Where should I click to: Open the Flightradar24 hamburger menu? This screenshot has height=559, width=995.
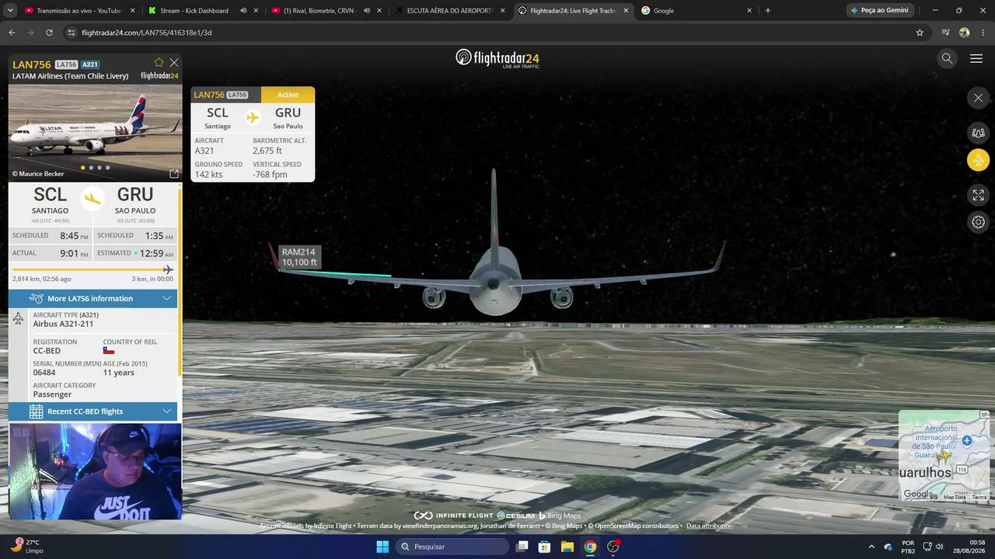(x=976, y=58)
